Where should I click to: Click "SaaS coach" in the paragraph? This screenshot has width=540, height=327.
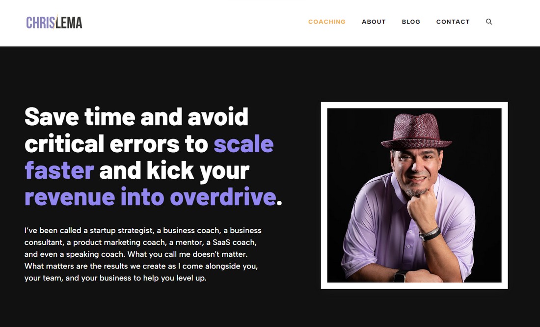pos(234,242)
